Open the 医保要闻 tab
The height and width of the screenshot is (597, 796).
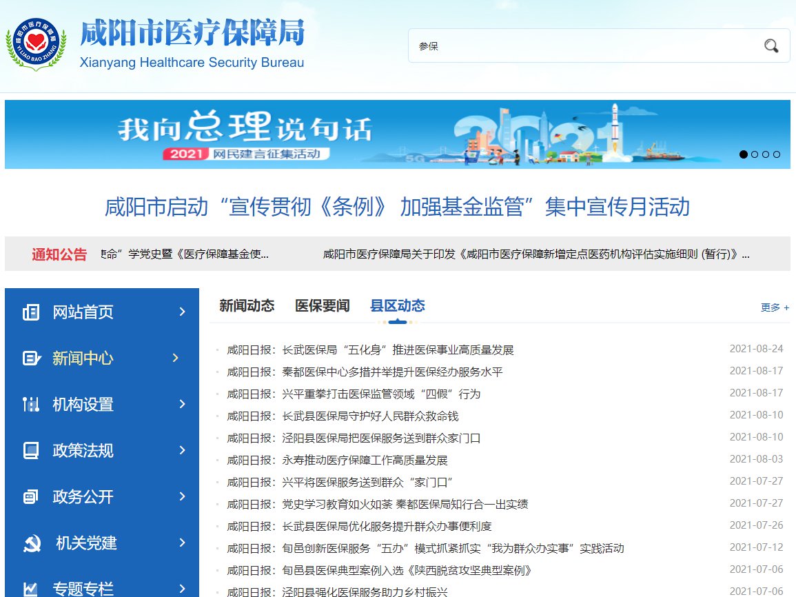click(x=322, y=306)
